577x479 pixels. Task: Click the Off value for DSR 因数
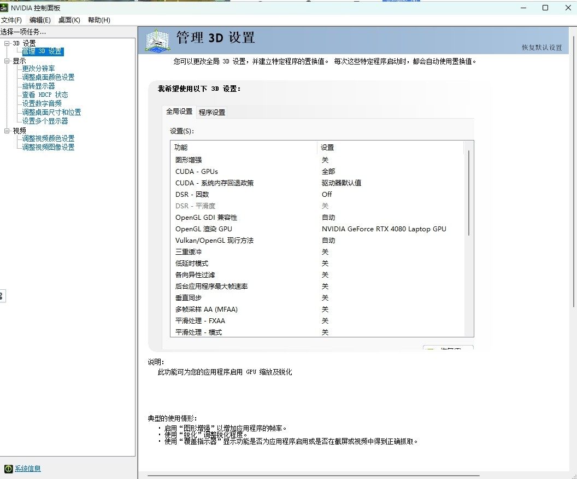click(x=327, y=195)
